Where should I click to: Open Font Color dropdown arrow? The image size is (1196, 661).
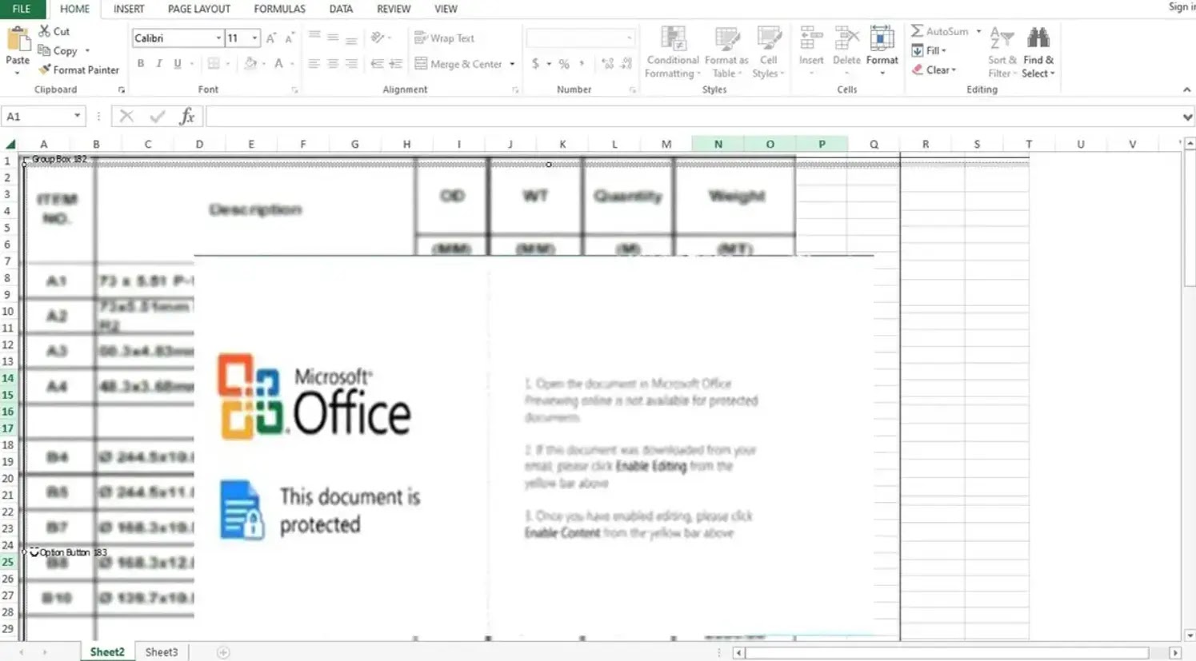pyautogui.click(x=292, y=64)
